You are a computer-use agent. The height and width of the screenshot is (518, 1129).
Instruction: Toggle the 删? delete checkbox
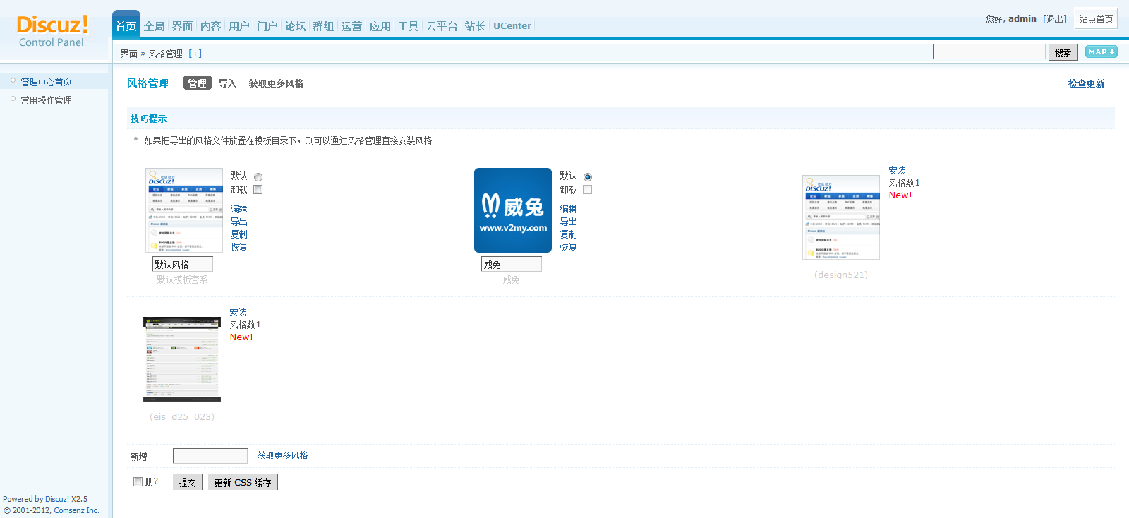coord(138,482)
